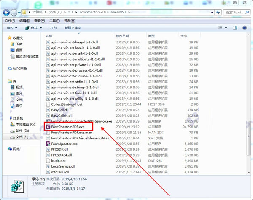Click the file list scroll-down arrow
This screenshot has width=253, height=200.
tap(249, 173)
